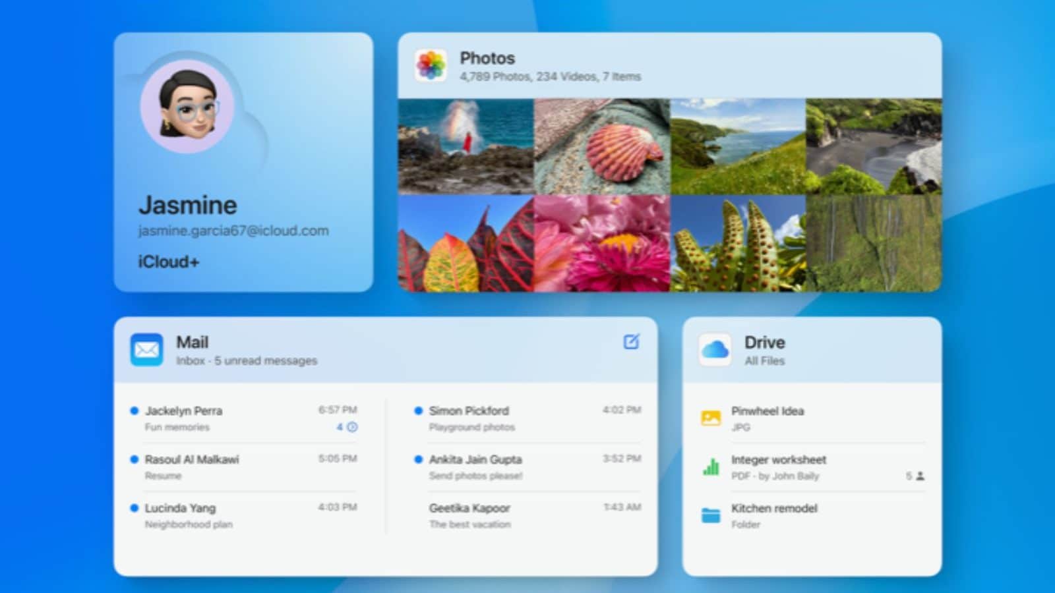This screenshot has height=593, width=1055.
Task: Open the red veined leaves photo
Action: coord(466,243)
